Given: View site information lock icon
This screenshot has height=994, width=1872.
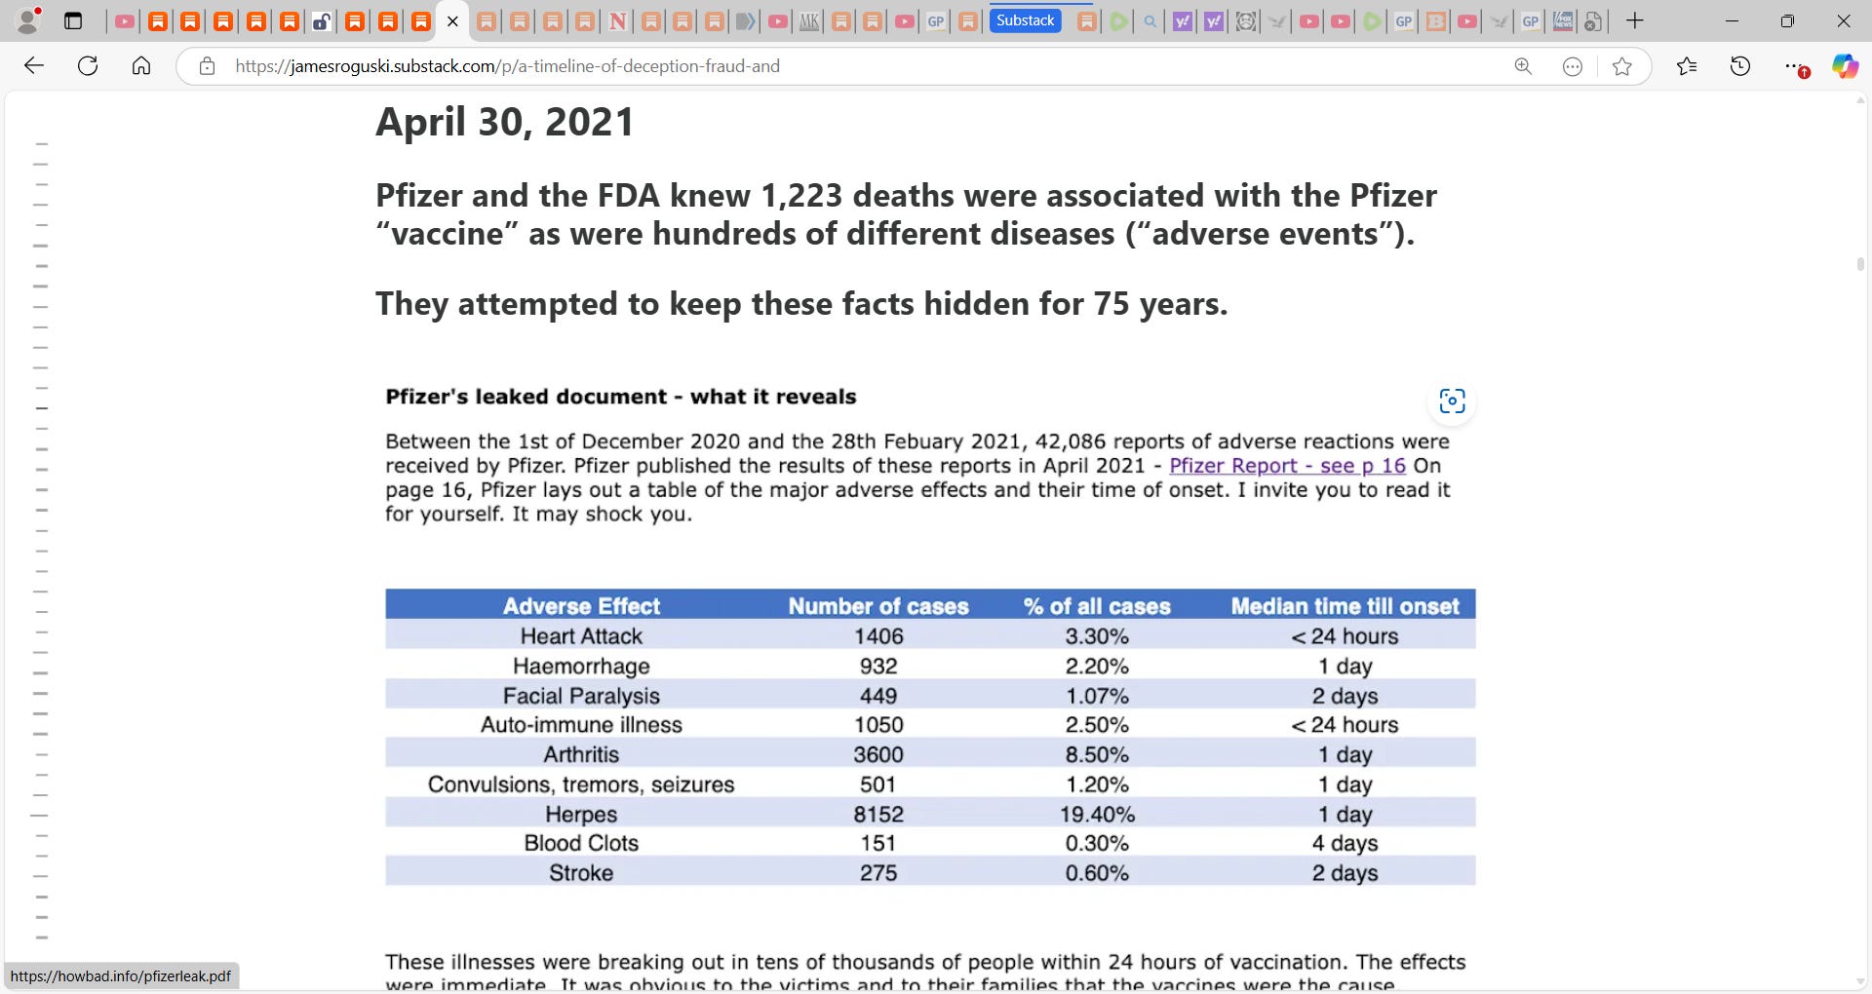Looking at the screenshot, I should pyautogui.click(x=207, y=66).
